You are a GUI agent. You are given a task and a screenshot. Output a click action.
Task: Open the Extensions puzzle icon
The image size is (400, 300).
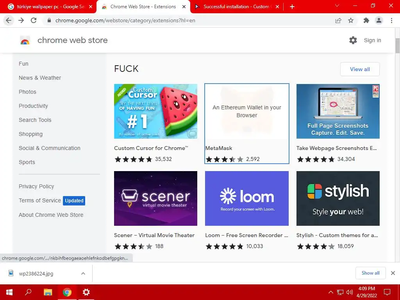point(366,20)
